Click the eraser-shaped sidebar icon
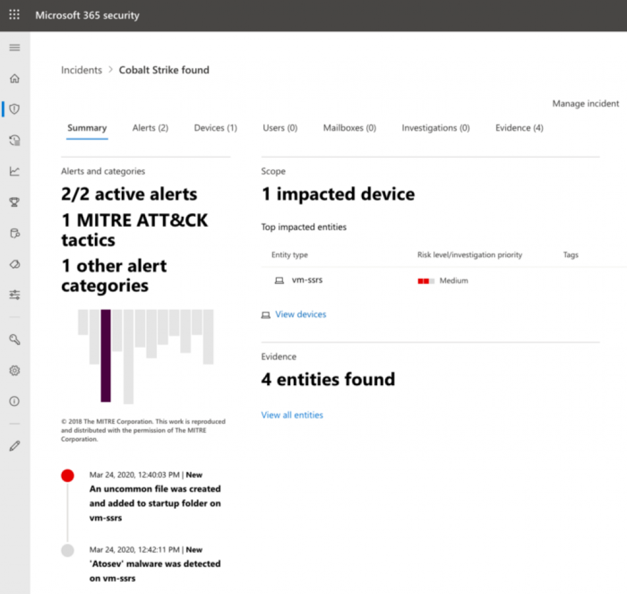Viewport: 627px width, 594px height. pyautogui.click(x=15, y=264)
